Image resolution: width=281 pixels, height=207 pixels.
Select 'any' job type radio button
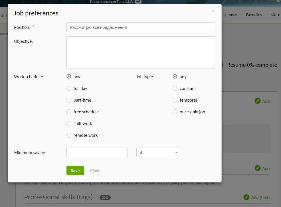click(x=175, y=77)
